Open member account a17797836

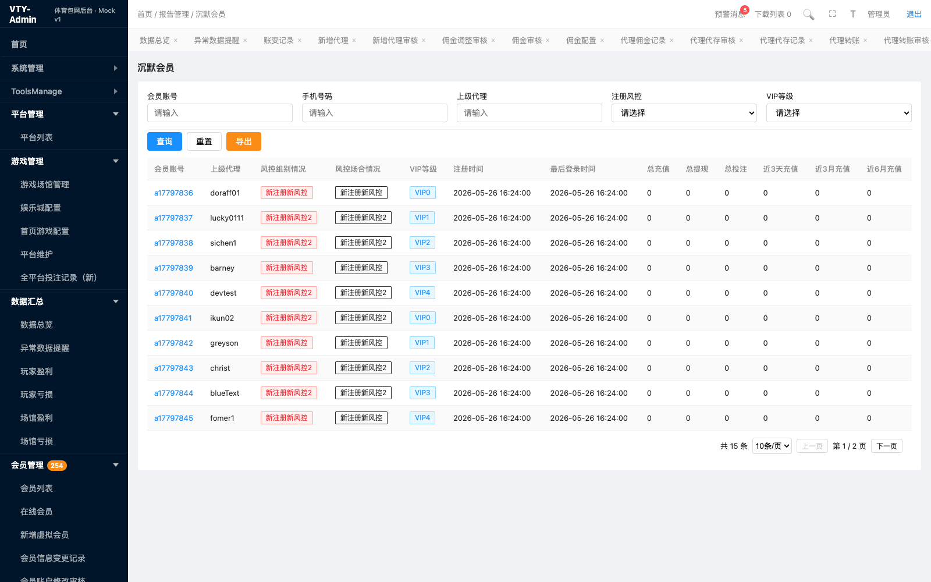(x=173, y=193)
